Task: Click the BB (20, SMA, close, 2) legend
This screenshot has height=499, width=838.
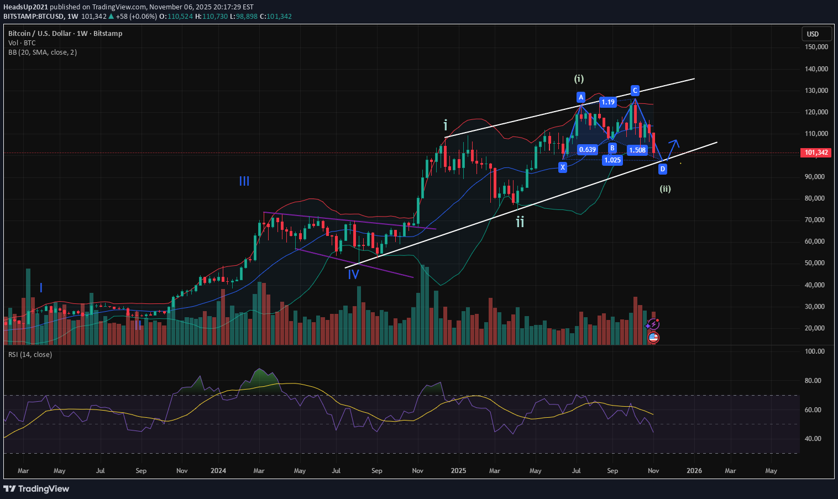Action: pyautogui.click(x=43, y=52)
